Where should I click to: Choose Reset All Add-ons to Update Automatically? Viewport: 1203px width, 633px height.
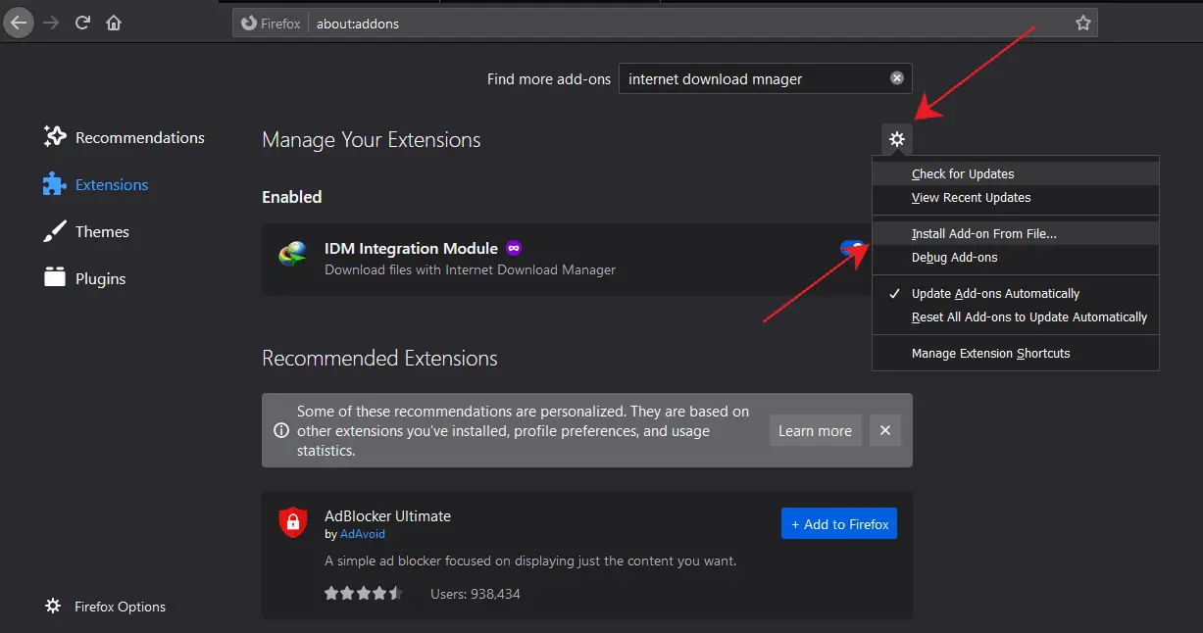[1016, 316]
